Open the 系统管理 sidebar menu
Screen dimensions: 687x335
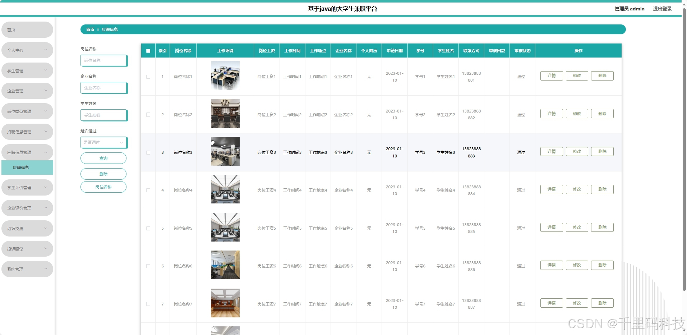click(27, 269)
